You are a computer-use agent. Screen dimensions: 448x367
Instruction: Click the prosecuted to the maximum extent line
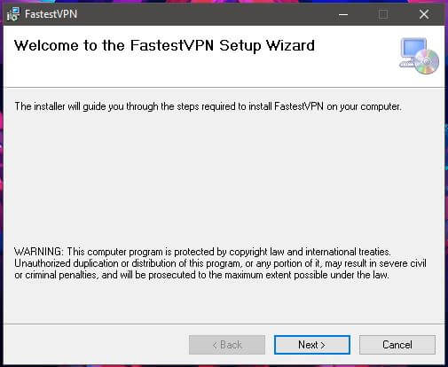click(x=201, y=275)
